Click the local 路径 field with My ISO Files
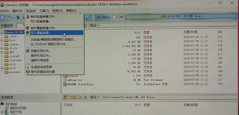239x115 pixels. click(168, 97)
